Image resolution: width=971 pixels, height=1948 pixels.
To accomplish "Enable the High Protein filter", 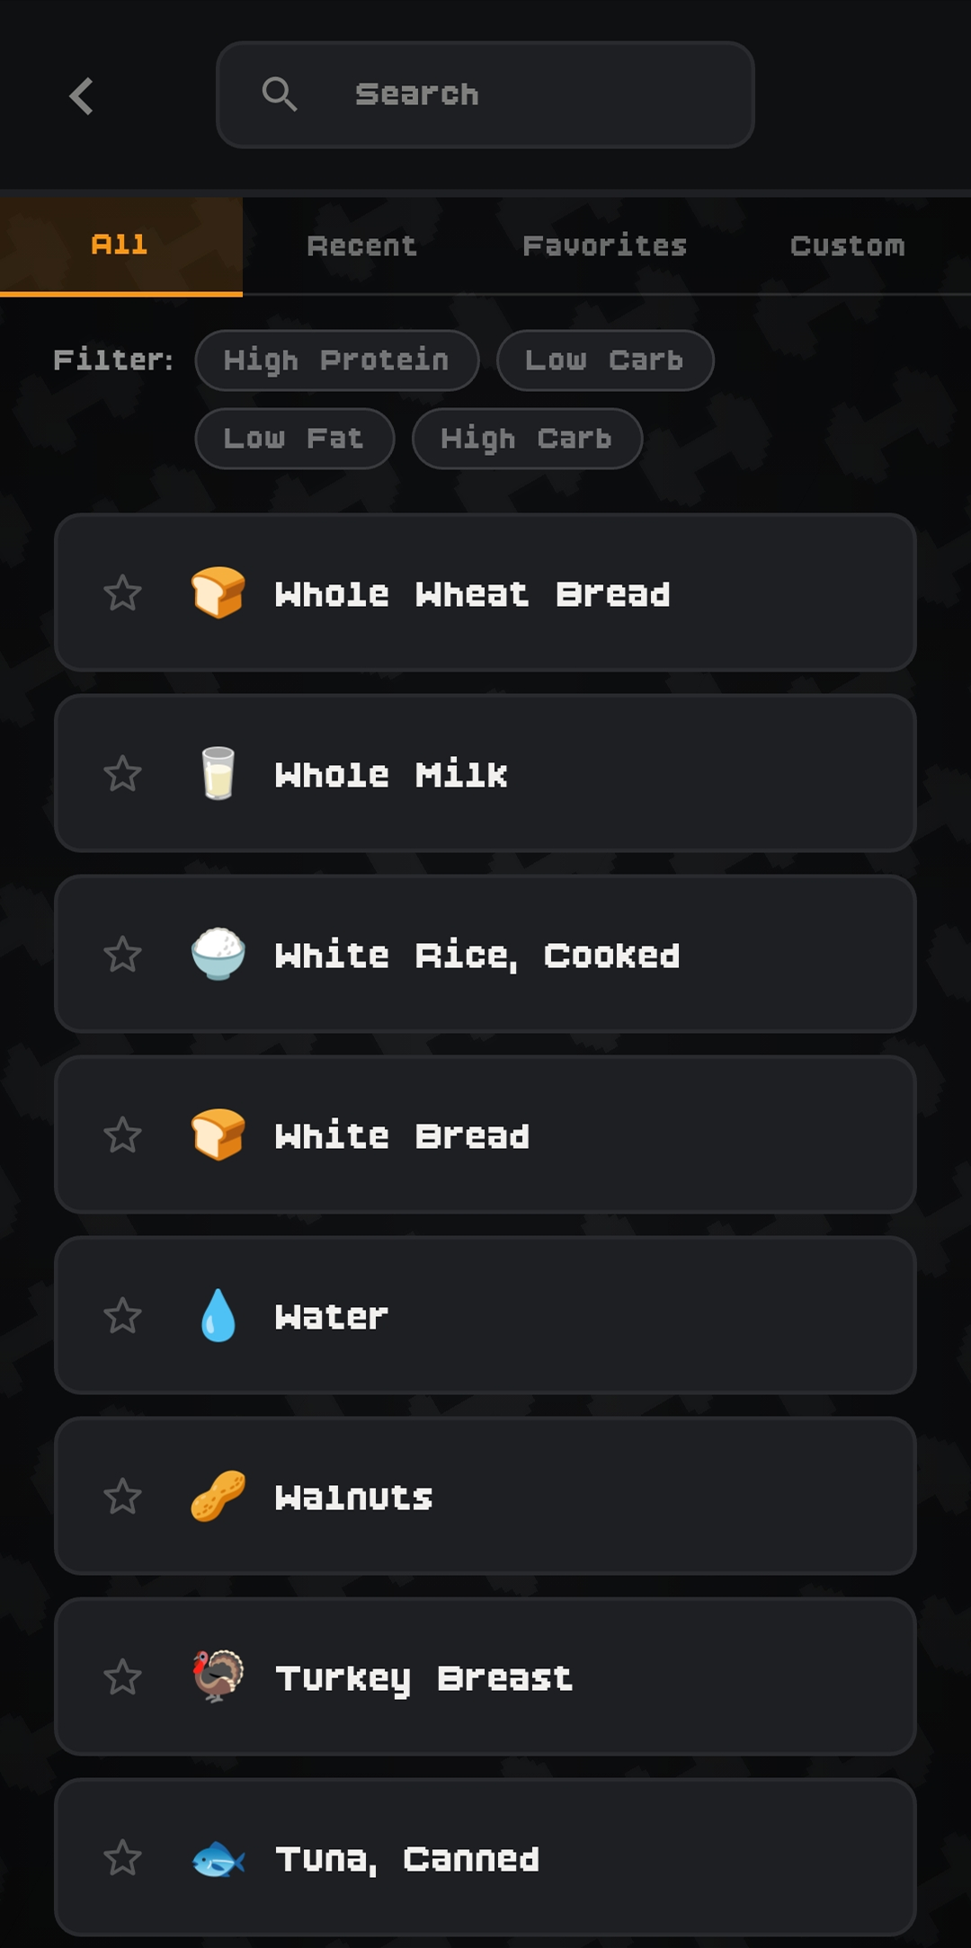I will (x=336, y=360).
